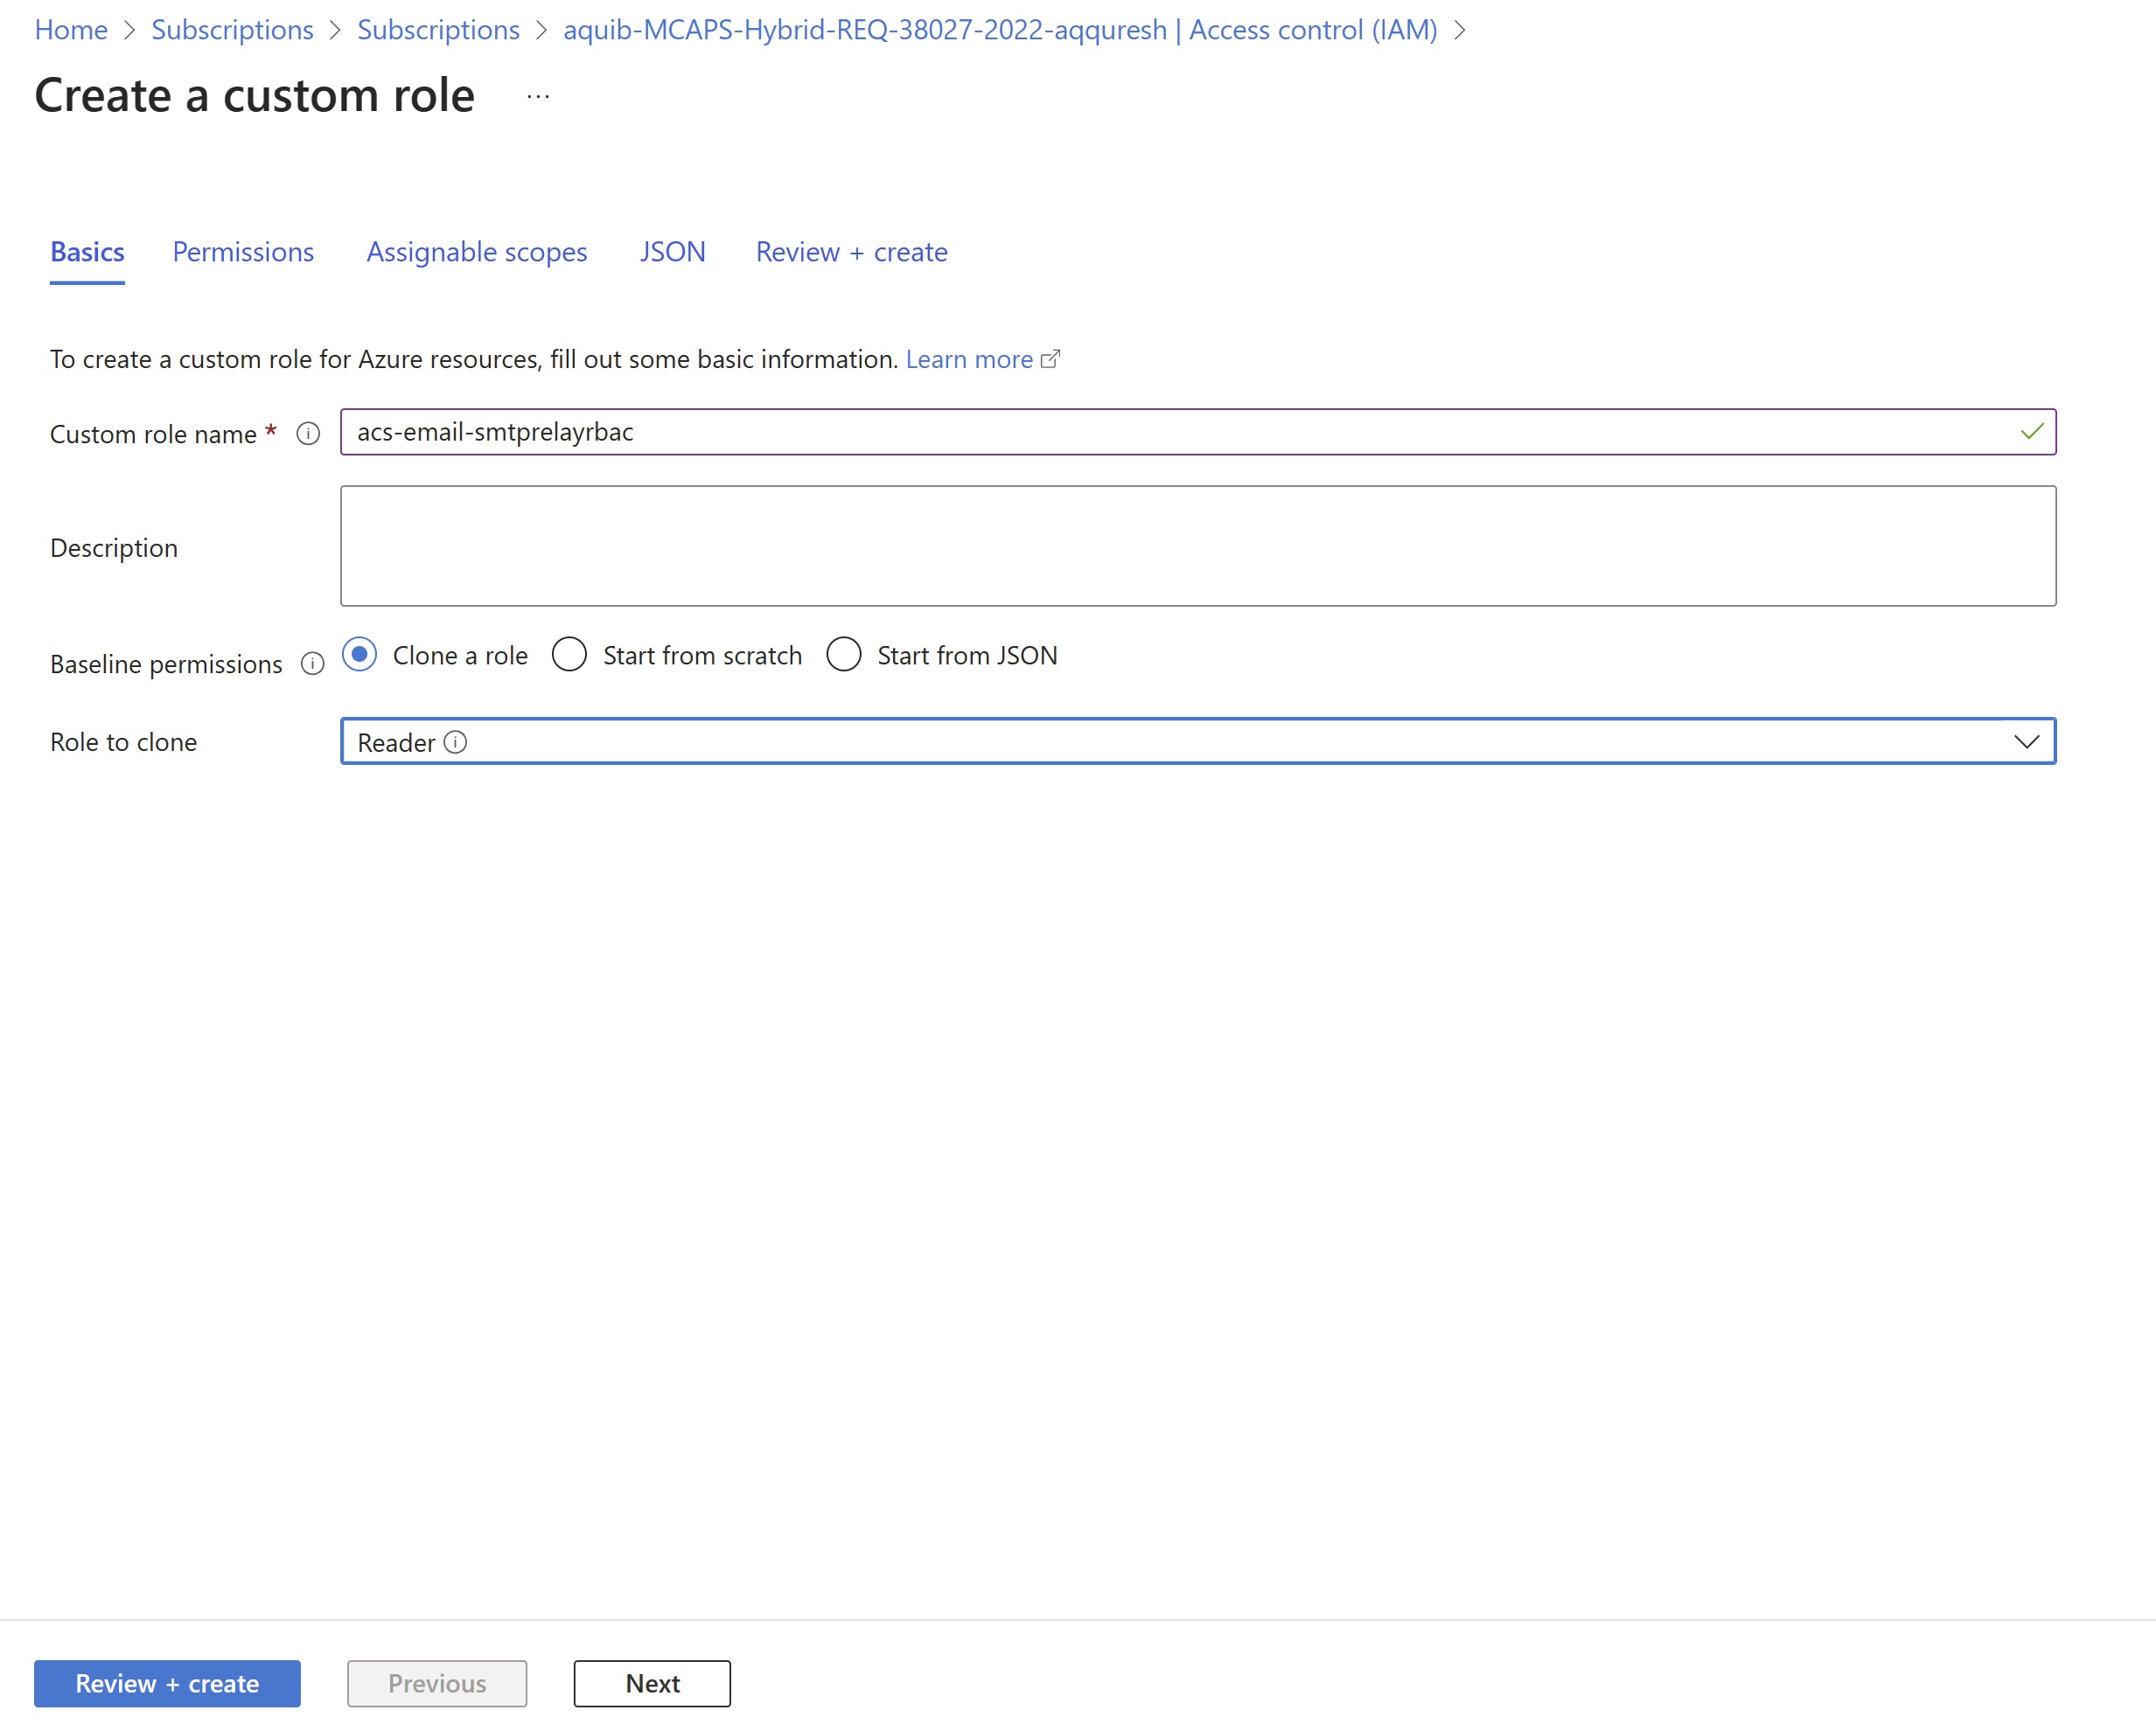Screen dimensions: 2156x1724
Task: Click the ellipsis more options icon
Action: 538,97
